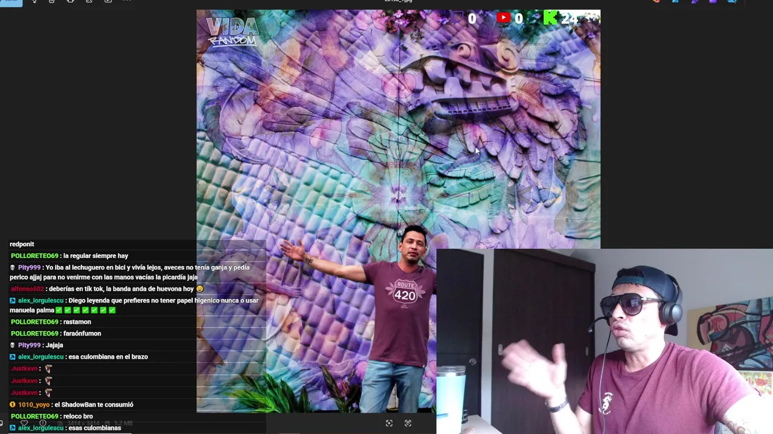The width and height of the screenshot is (773, 434).
Task: Click alex_iorgulescu message 'Diego leyenda que prefieres'
Action: pyautogui.click(x=134, y=305)
